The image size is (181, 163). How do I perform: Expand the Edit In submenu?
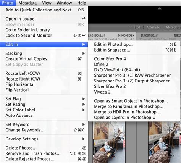pyautogui.click(x=44, y=44)
